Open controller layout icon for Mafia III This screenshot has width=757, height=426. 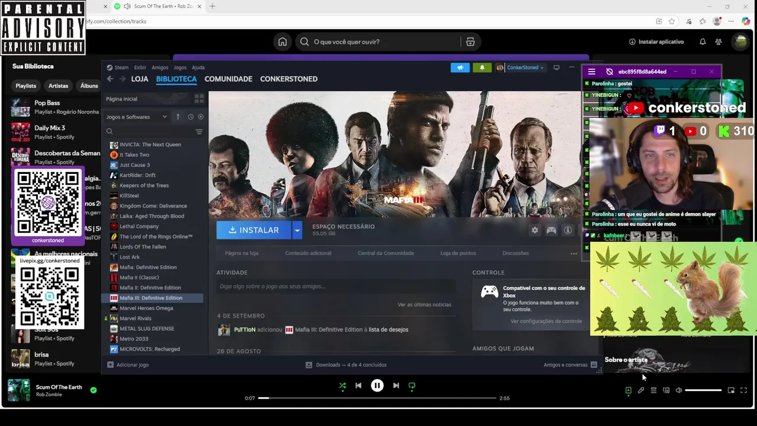click(x=551, y=230)
